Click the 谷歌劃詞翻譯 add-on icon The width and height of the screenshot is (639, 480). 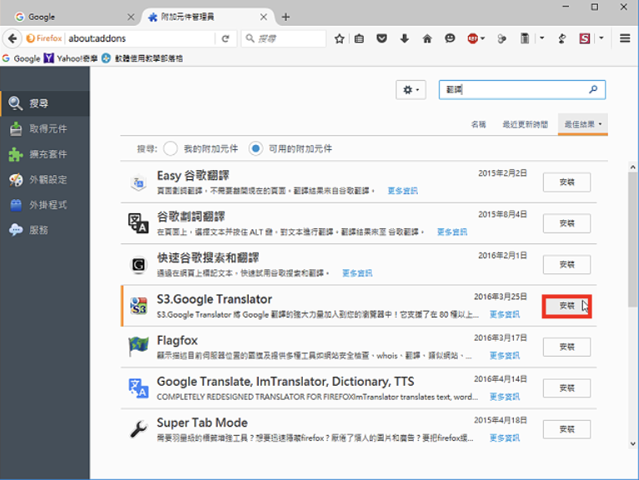[x=138, y=223]
